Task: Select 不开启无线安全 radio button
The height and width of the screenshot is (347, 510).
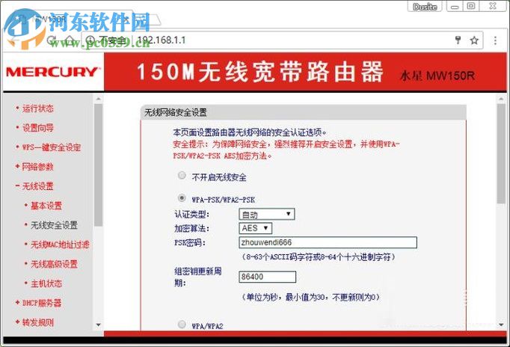Action: pos(182,176)
